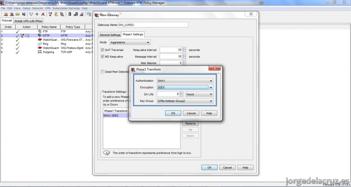Enable the Dead Peer Detection checkbox
351x187 pixels.
click(x=102, y=72)
